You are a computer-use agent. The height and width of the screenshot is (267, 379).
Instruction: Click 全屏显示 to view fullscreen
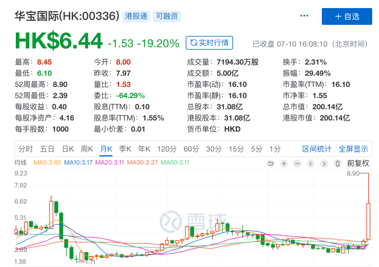[353, 149]
